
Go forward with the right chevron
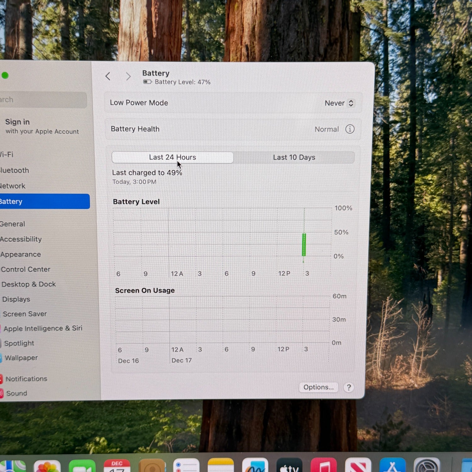coord(128,76)
